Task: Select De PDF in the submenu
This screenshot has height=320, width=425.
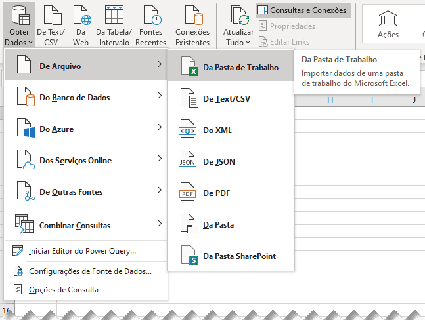Action: coord(231,193)
